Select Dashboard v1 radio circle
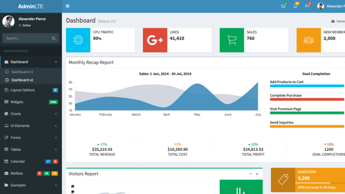 point(7,72)
